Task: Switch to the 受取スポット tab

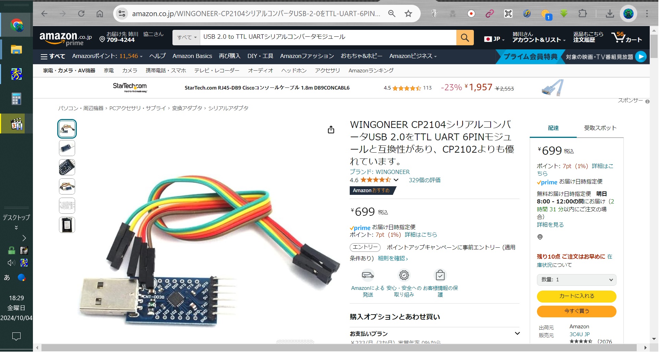Action: pyautogui.click(x=601, y=128)
